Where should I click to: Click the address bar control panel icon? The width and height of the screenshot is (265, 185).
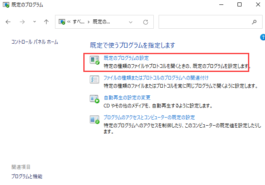[61, 22]
